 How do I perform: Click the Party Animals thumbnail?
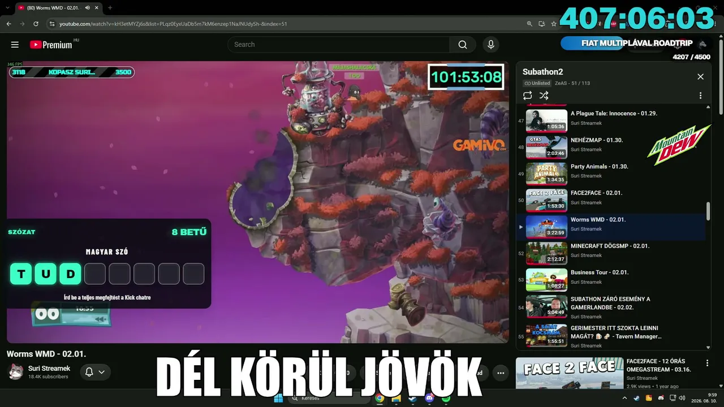[x=546, y=173]
